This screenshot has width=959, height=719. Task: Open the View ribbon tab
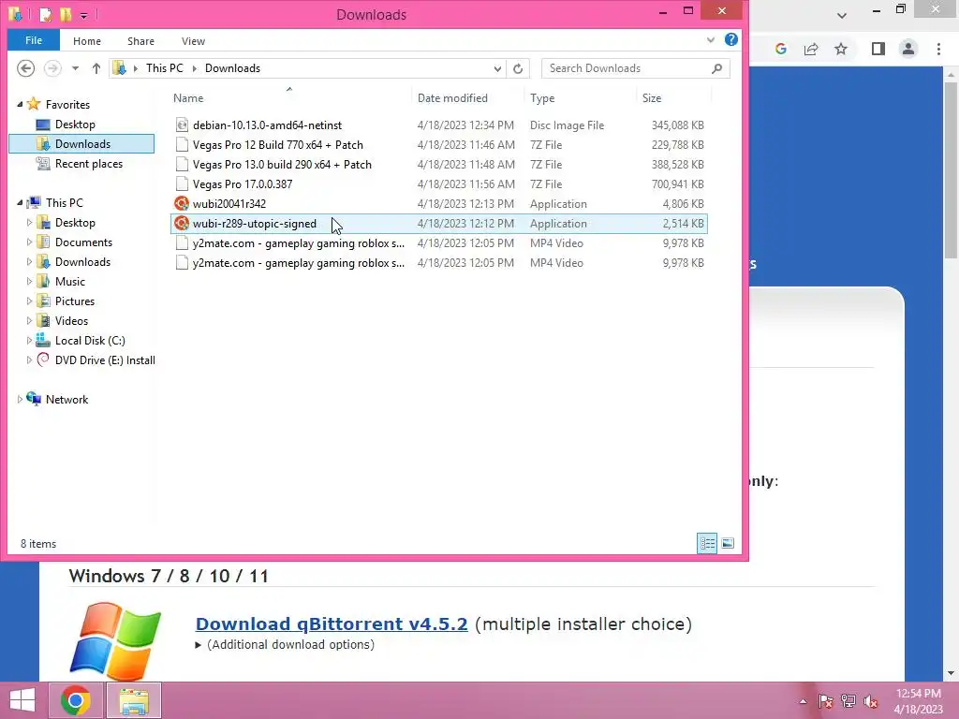point(193,41)
